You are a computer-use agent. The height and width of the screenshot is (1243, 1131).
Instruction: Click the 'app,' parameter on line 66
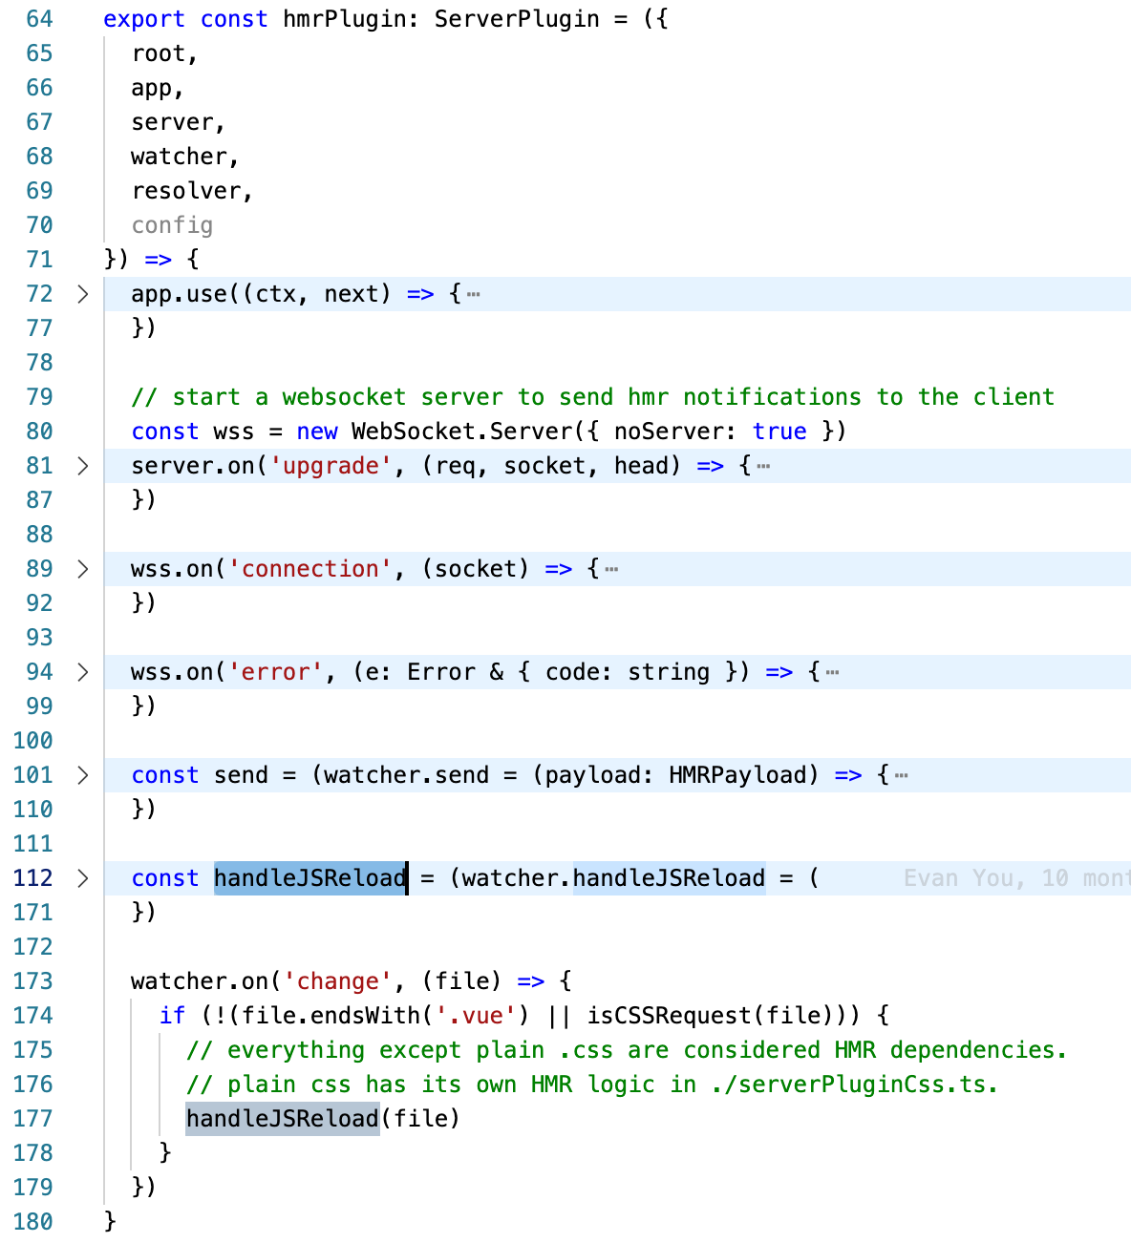[x=158, y=88]
